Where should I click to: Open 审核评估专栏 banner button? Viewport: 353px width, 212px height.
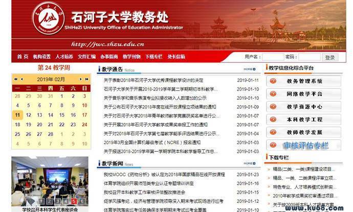[x=303, y=145]
